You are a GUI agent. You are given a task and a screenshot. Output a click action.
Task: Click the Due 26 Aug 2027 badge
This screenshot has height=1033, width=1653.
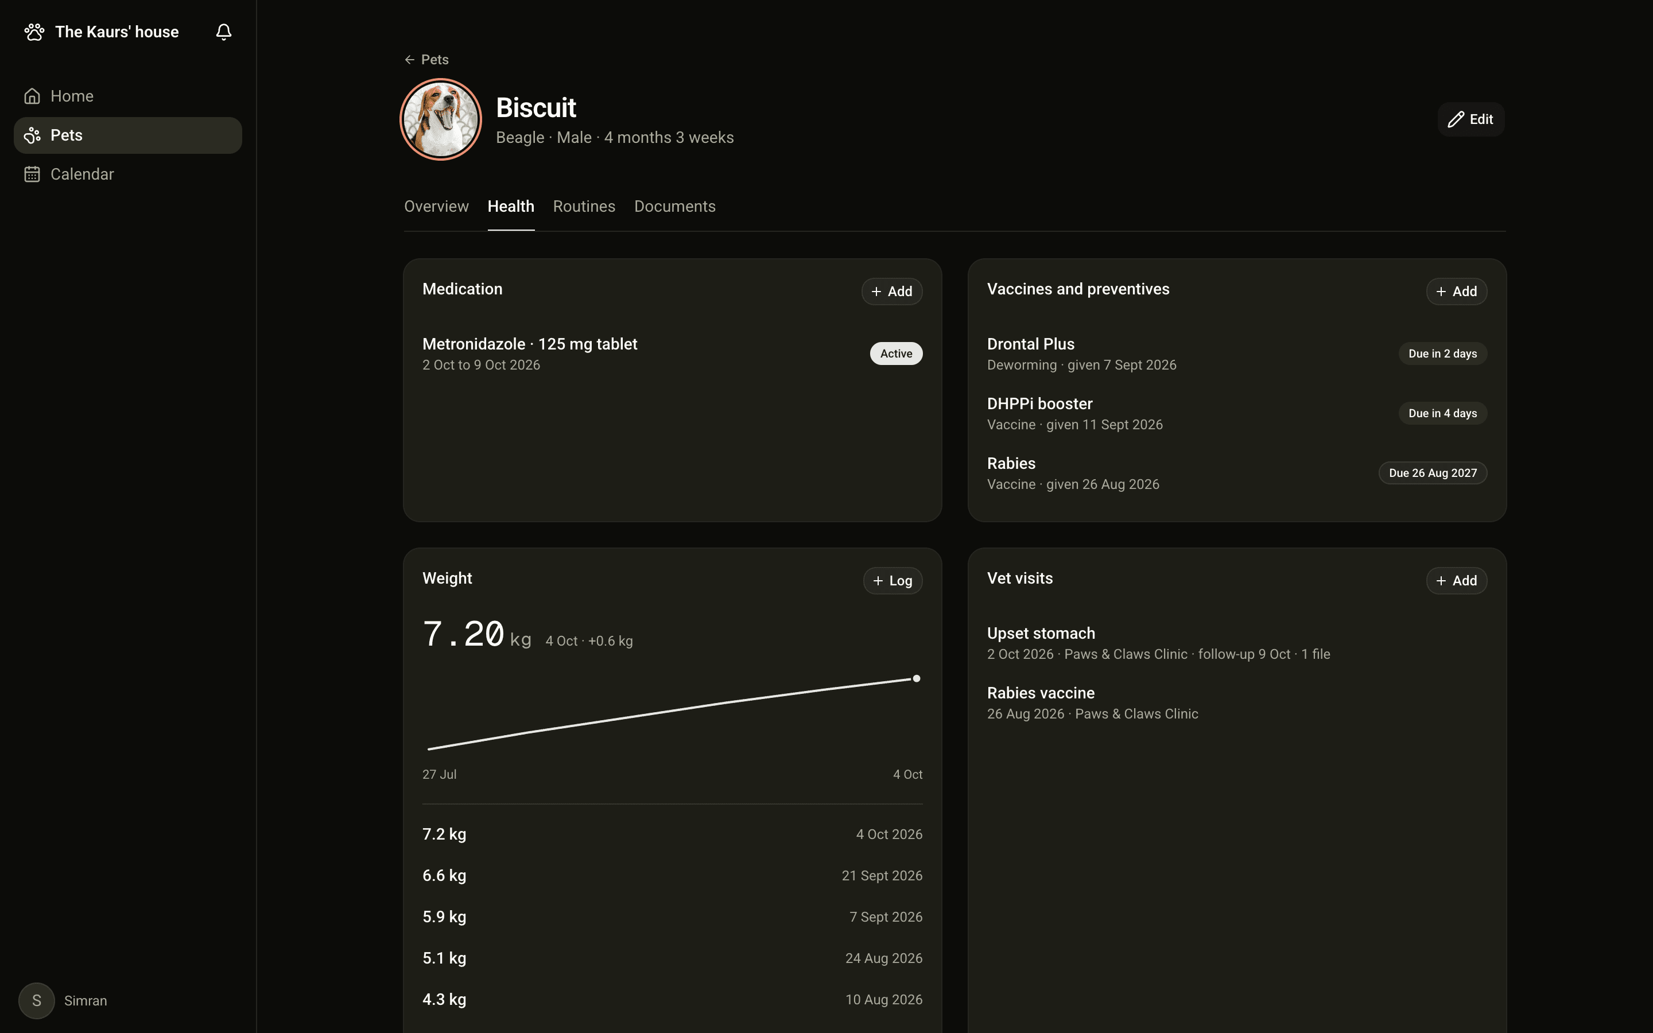point(1433,473)
